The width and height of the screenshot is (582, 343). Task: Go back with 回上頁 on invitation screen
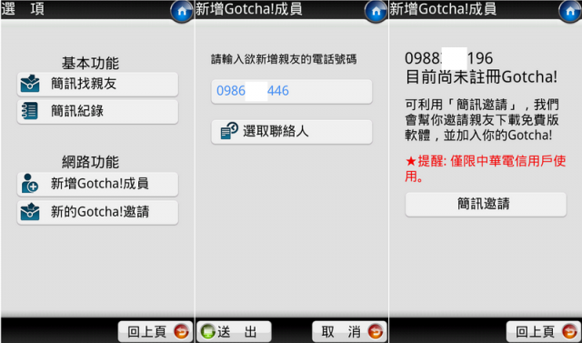click(544, 331)
